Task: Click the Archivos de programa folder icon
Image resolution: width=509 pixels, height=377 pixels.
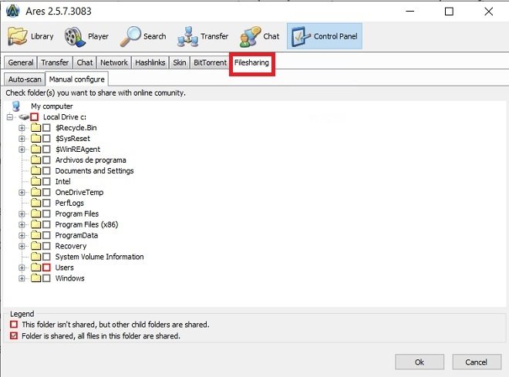Action: pyautogui.click(x=35, y=160)
